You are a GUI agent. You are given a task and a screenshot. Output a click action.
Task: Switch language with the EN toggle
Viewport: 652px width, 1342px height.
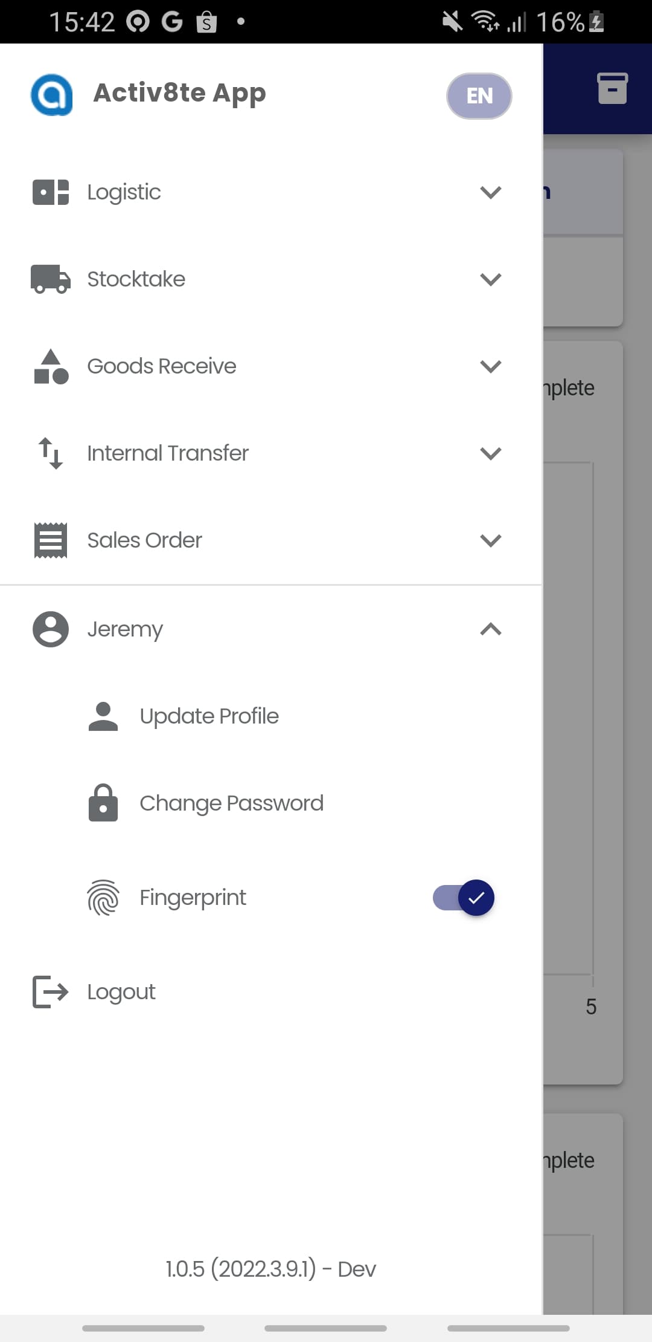point(479,96)
